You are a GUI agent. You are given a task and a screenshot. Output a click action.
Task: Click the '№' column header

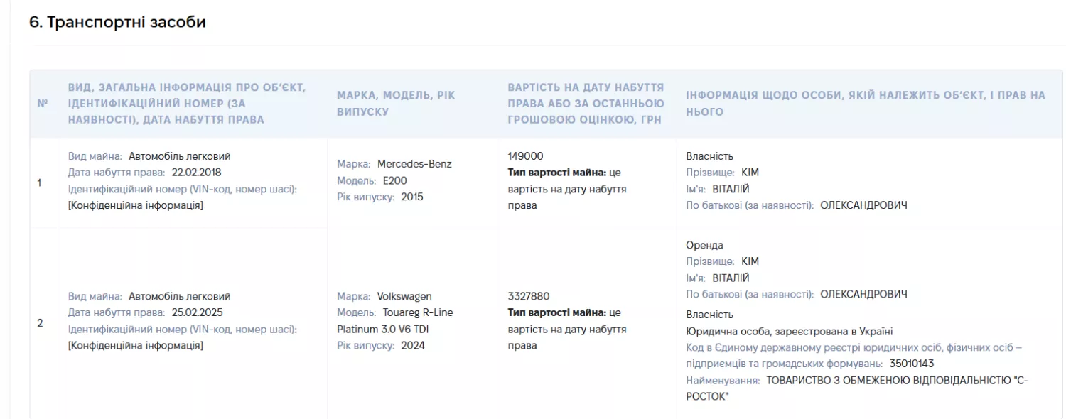43,104
